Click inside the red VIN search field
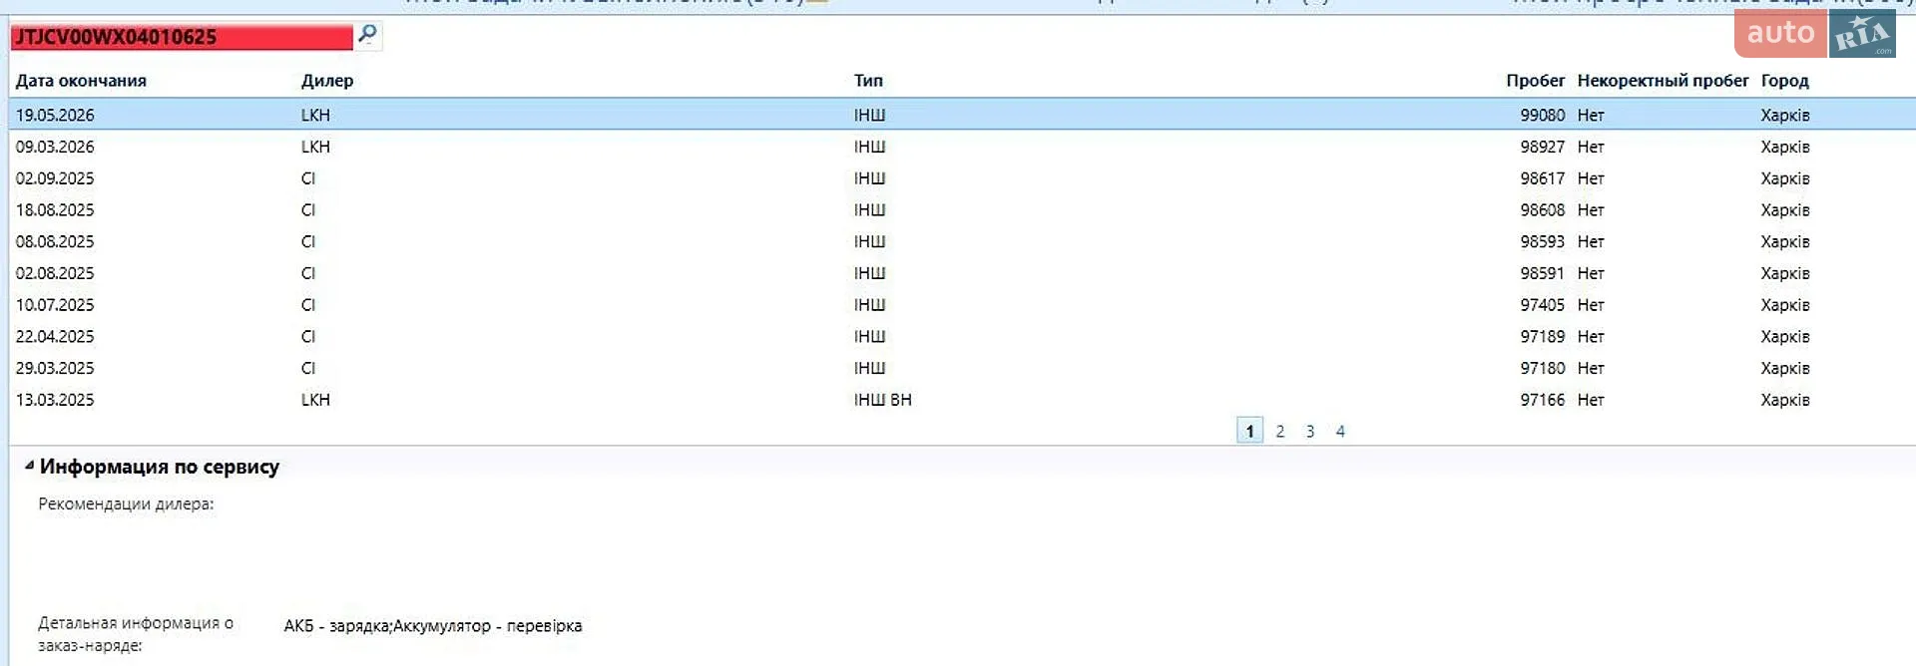The image size is (1916, 666). pyautogui.click(x=182, y=37)
